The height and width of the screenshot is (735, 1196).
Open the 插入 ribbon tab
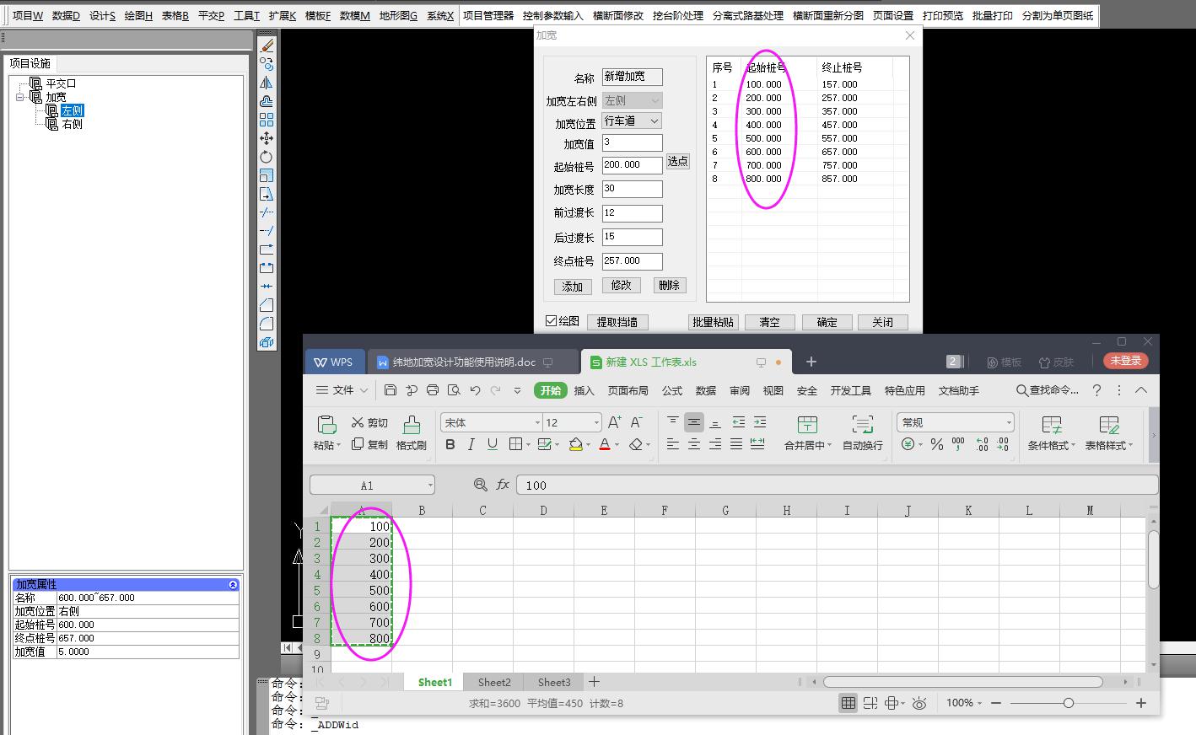584,390
